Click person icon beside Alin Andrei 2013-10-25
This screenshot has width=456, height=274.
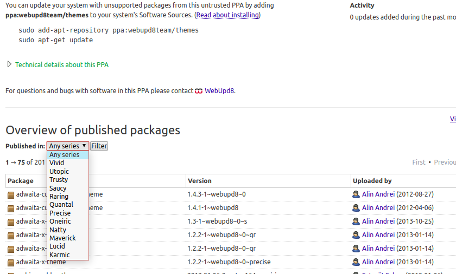click(356, 221)
